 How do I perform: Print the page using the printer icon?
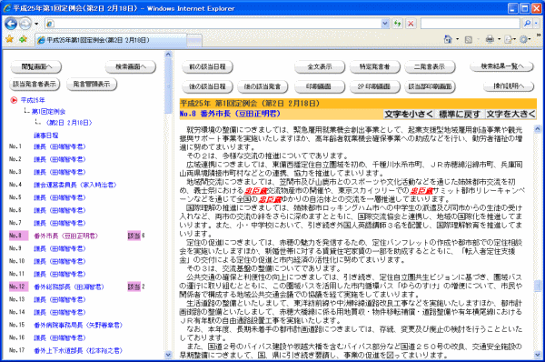(490, 39)
